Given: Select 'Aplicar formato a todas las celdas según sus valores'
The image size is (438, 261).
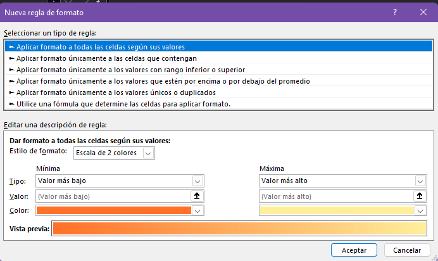Looking at the screenshot, I should (x=218, y=47).
